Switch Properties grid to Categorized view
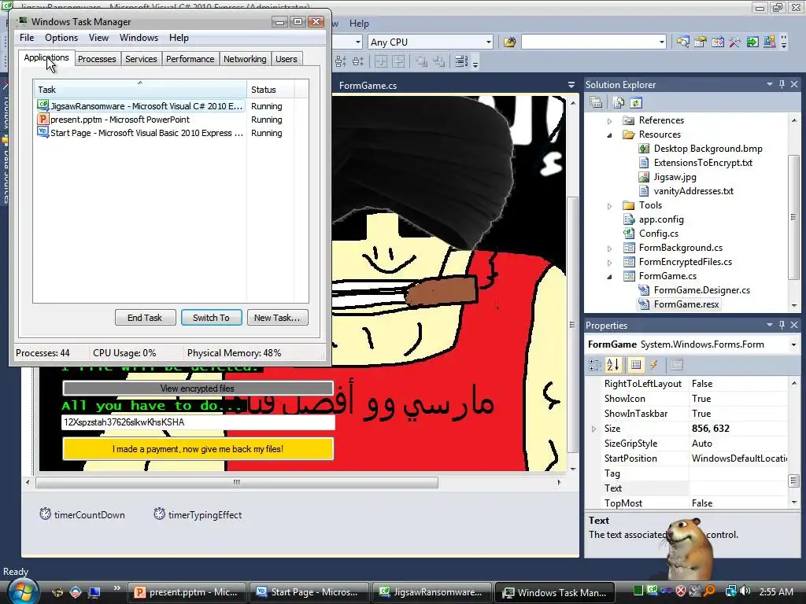The width and height of the screenshot is (806, 604). [595, 365]
